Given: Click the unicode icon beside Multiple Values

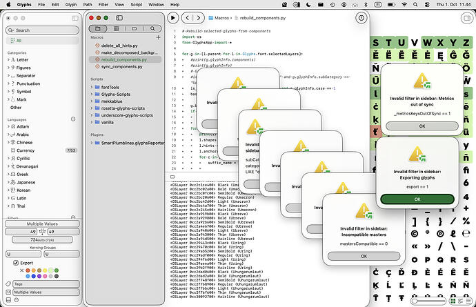Looking at the screenshot, I should click(x=8, y=292).
